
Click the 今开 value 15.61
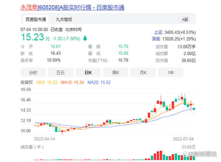coord(56,46)
